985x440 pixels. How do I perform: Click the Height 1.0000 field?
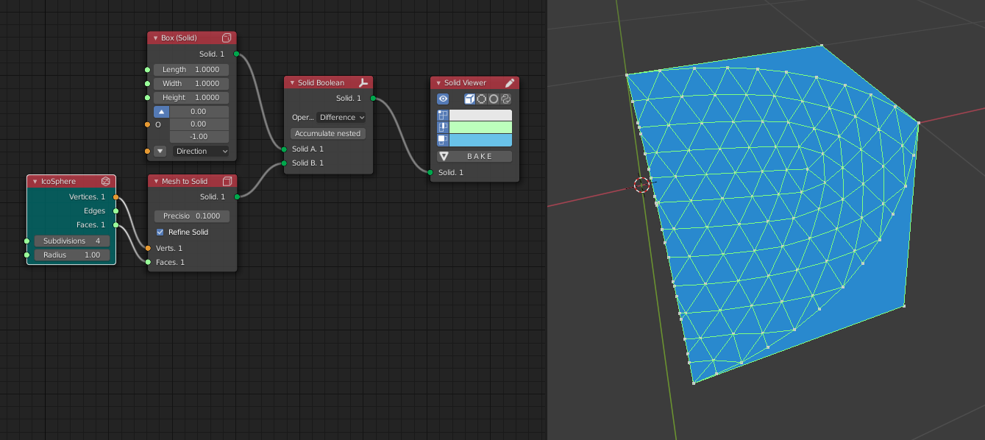(191, 98)
